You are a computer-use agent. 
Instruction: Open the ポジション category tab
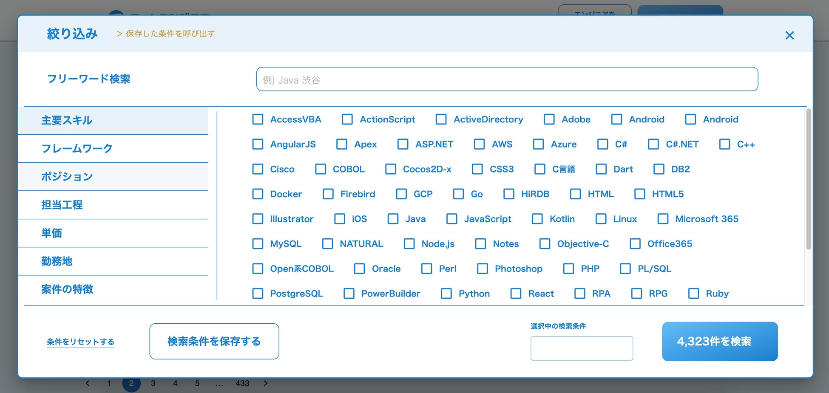pos(113,177)
